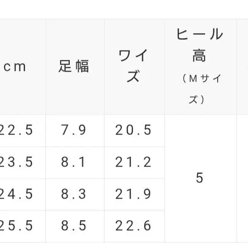Select the ワイズ value 20.5

133,130
